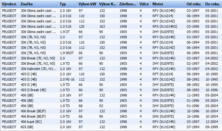Click PEUGEOT in the 306 Kabriolet row

click(9, 69)
